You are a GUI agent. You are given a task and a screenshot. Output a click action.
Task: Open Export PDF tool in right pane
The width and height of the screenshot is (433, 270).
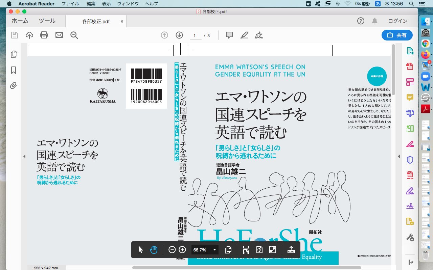[410, 51]
